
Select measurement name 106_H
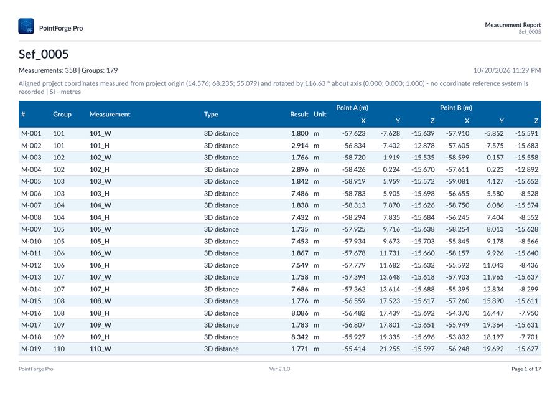(100, 265)
